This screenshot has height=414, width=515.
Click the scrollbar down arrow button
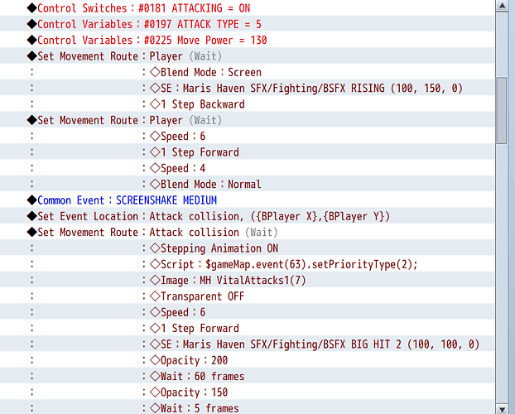click(x=502, y=409)
